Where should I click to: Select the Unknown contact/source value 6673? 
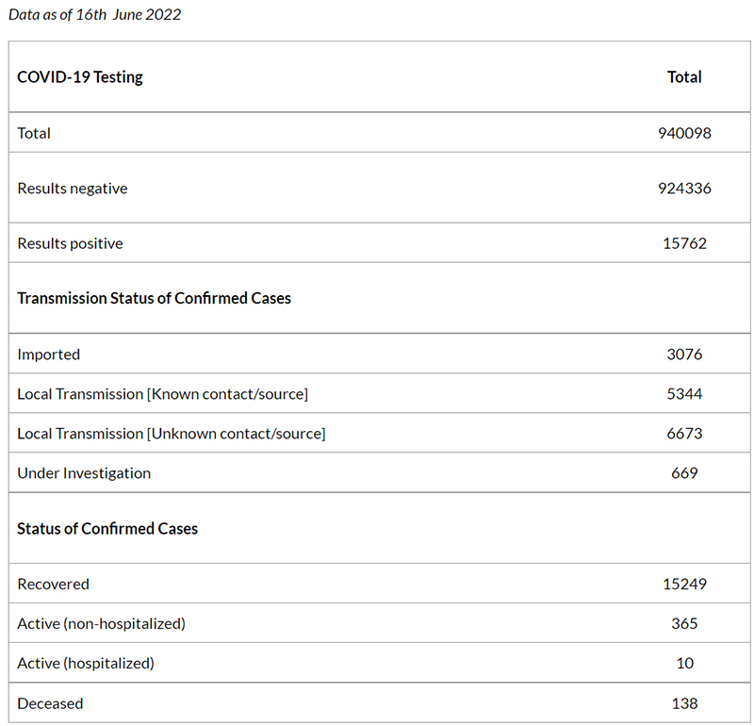(684, 434)
